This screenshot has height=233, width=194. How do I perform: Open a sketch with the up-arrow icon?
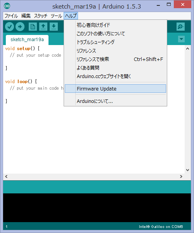click(x=43, y=27)
